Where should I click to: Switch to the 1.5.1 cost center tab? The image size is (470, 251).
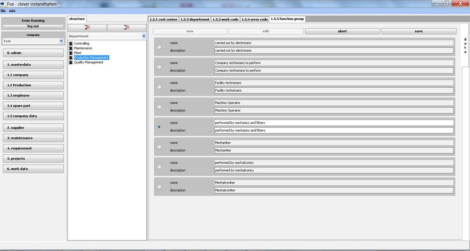coord(163,19)
